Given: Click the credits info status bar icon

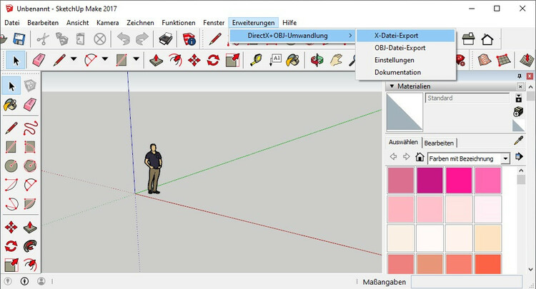Looking at the screenshot, I should point(24,281).
